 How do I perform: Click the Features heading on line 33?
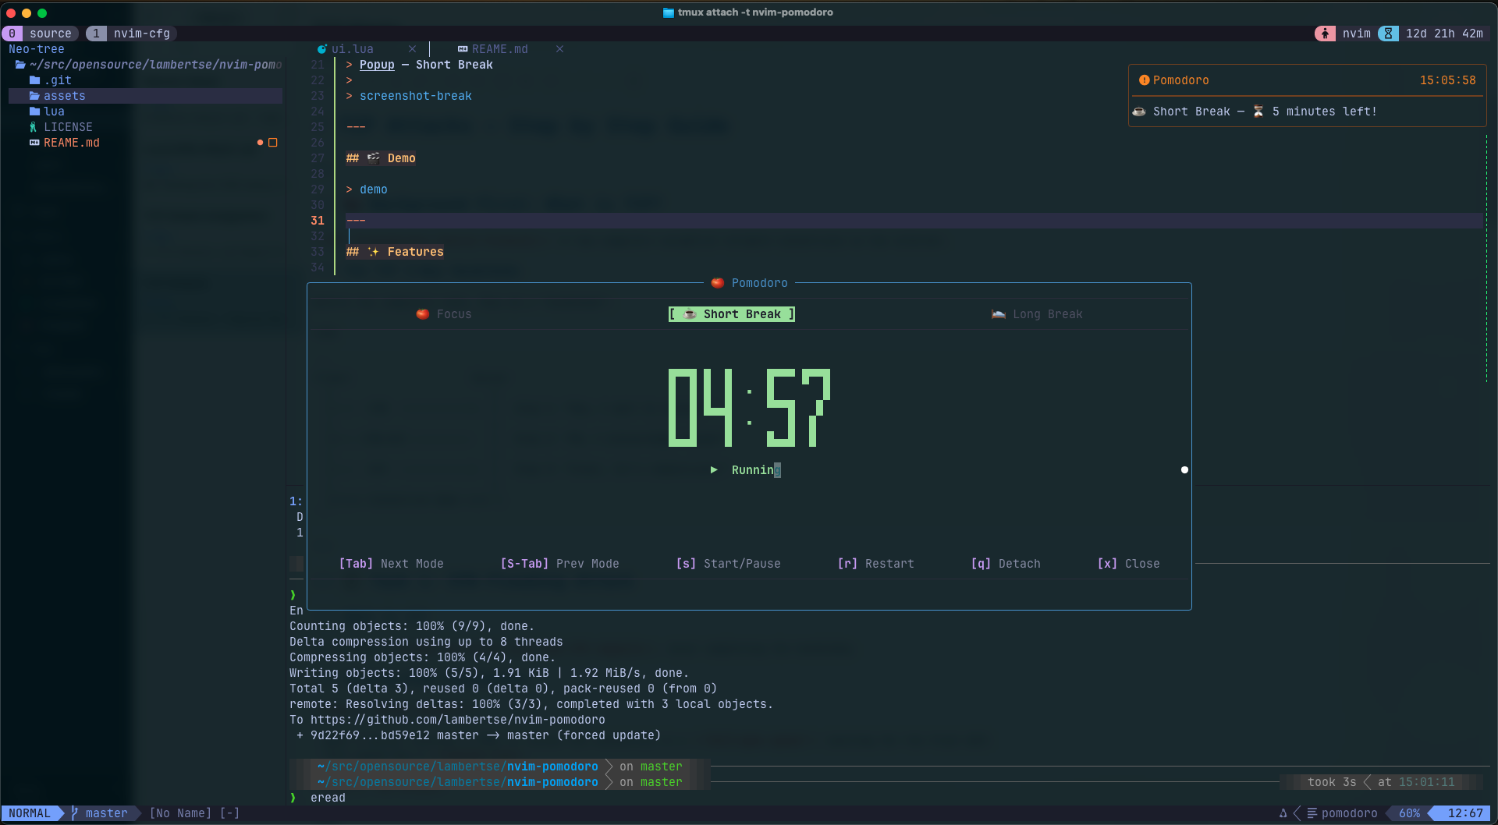click(395, 252)
